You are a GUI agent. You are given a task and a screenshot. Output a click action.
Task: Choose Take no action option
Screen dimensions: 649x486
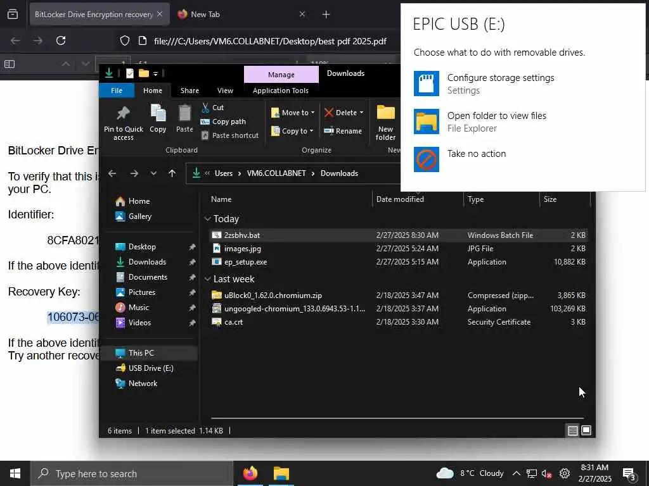(460, 159)
